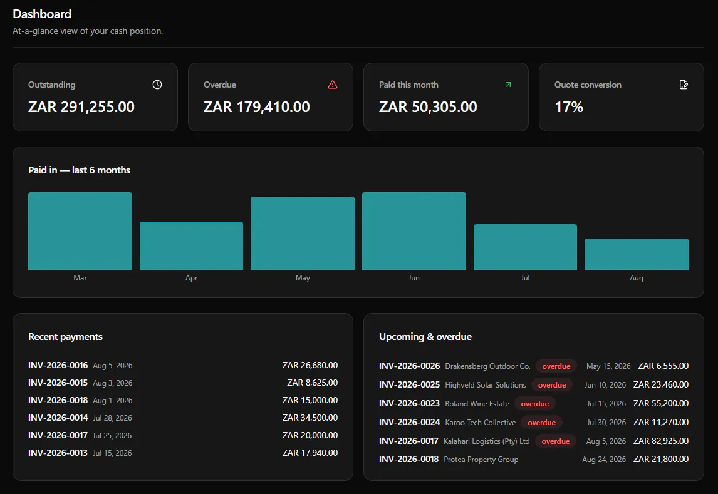
Task: Click the ZAR 50,305.00 paid value
Action: (x=428, y=107)
